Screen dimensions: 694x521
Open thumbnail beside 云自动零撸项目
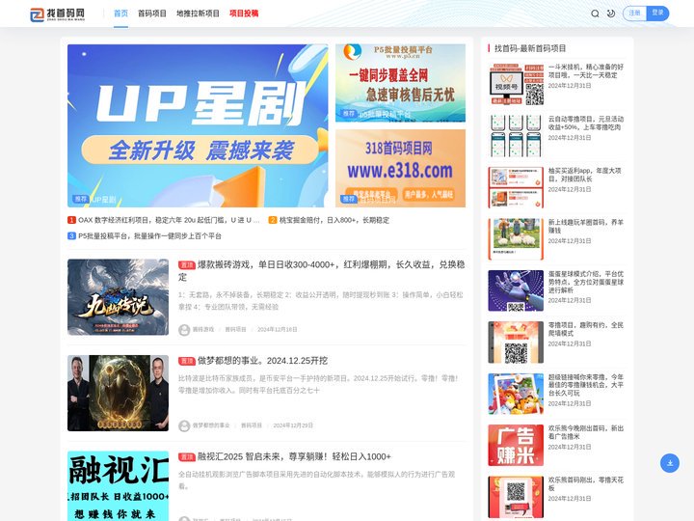pos(516,136)
